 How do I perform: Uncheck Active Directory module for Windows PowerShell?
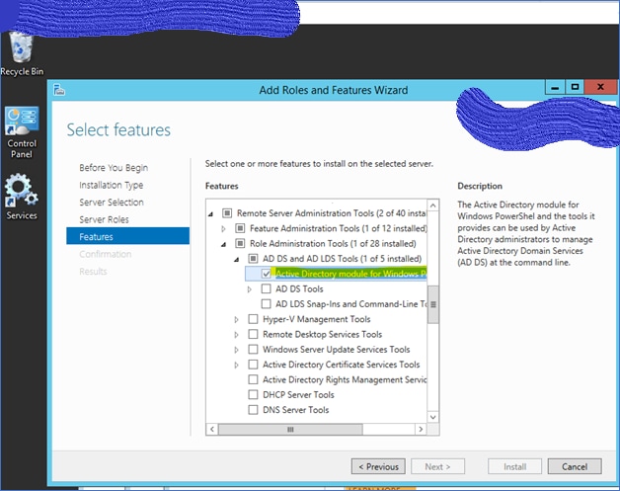267,274
